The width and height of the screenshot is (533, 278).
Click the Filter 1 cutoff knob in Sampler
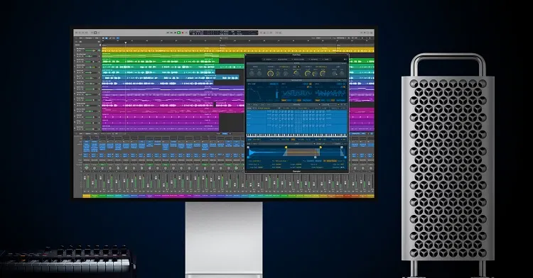point(271,74)
